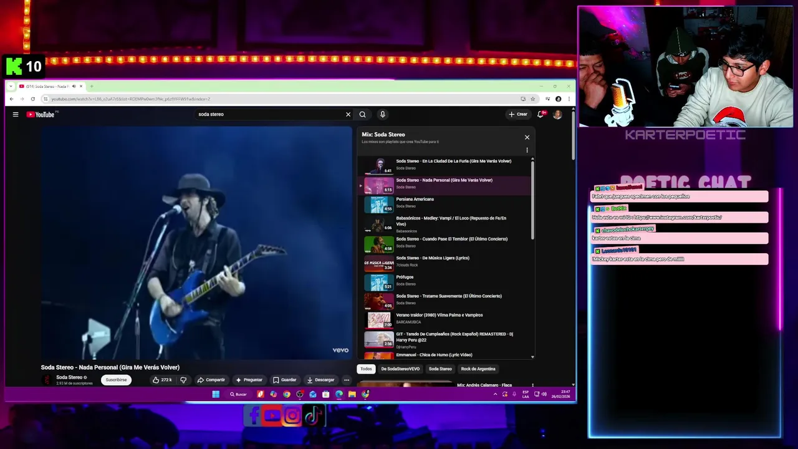Play GIT - Tarado De Cumpleaños

tap(446, 339)
